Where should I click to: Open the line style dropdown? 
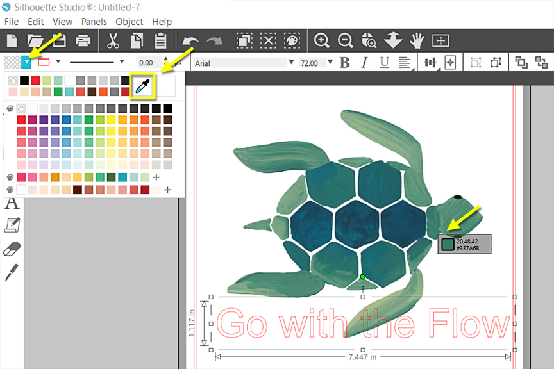[122, 61]
